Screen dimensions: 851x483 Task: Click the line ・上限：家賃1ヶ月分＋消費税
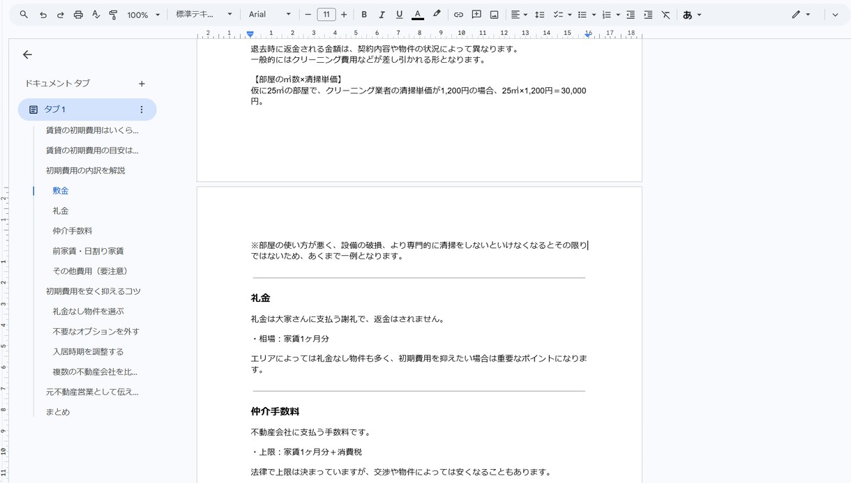[x=306, y=452]
